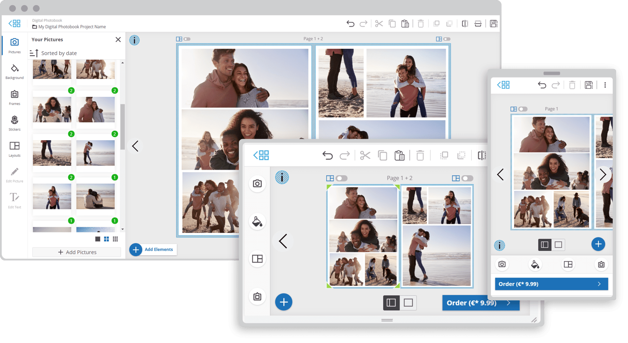This screenshot has height=343, width=628.
Task: Open Layouts icon in phone bottom bar
Action: (568, 264)
